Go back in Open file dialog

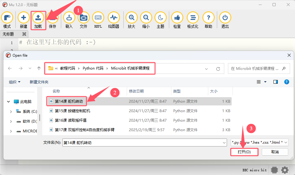point(10,68)
